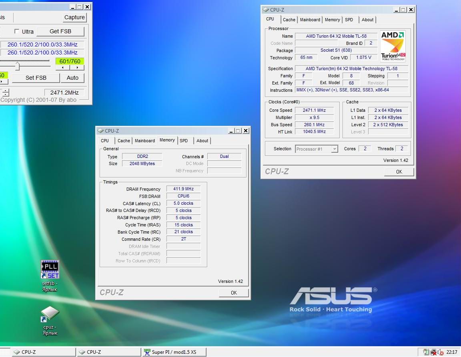This screenshot has width=461, height=357.
Task: Click the Core Speed 2471.1 MHz value
Action: pyautogui.click(x=314, y=110)
